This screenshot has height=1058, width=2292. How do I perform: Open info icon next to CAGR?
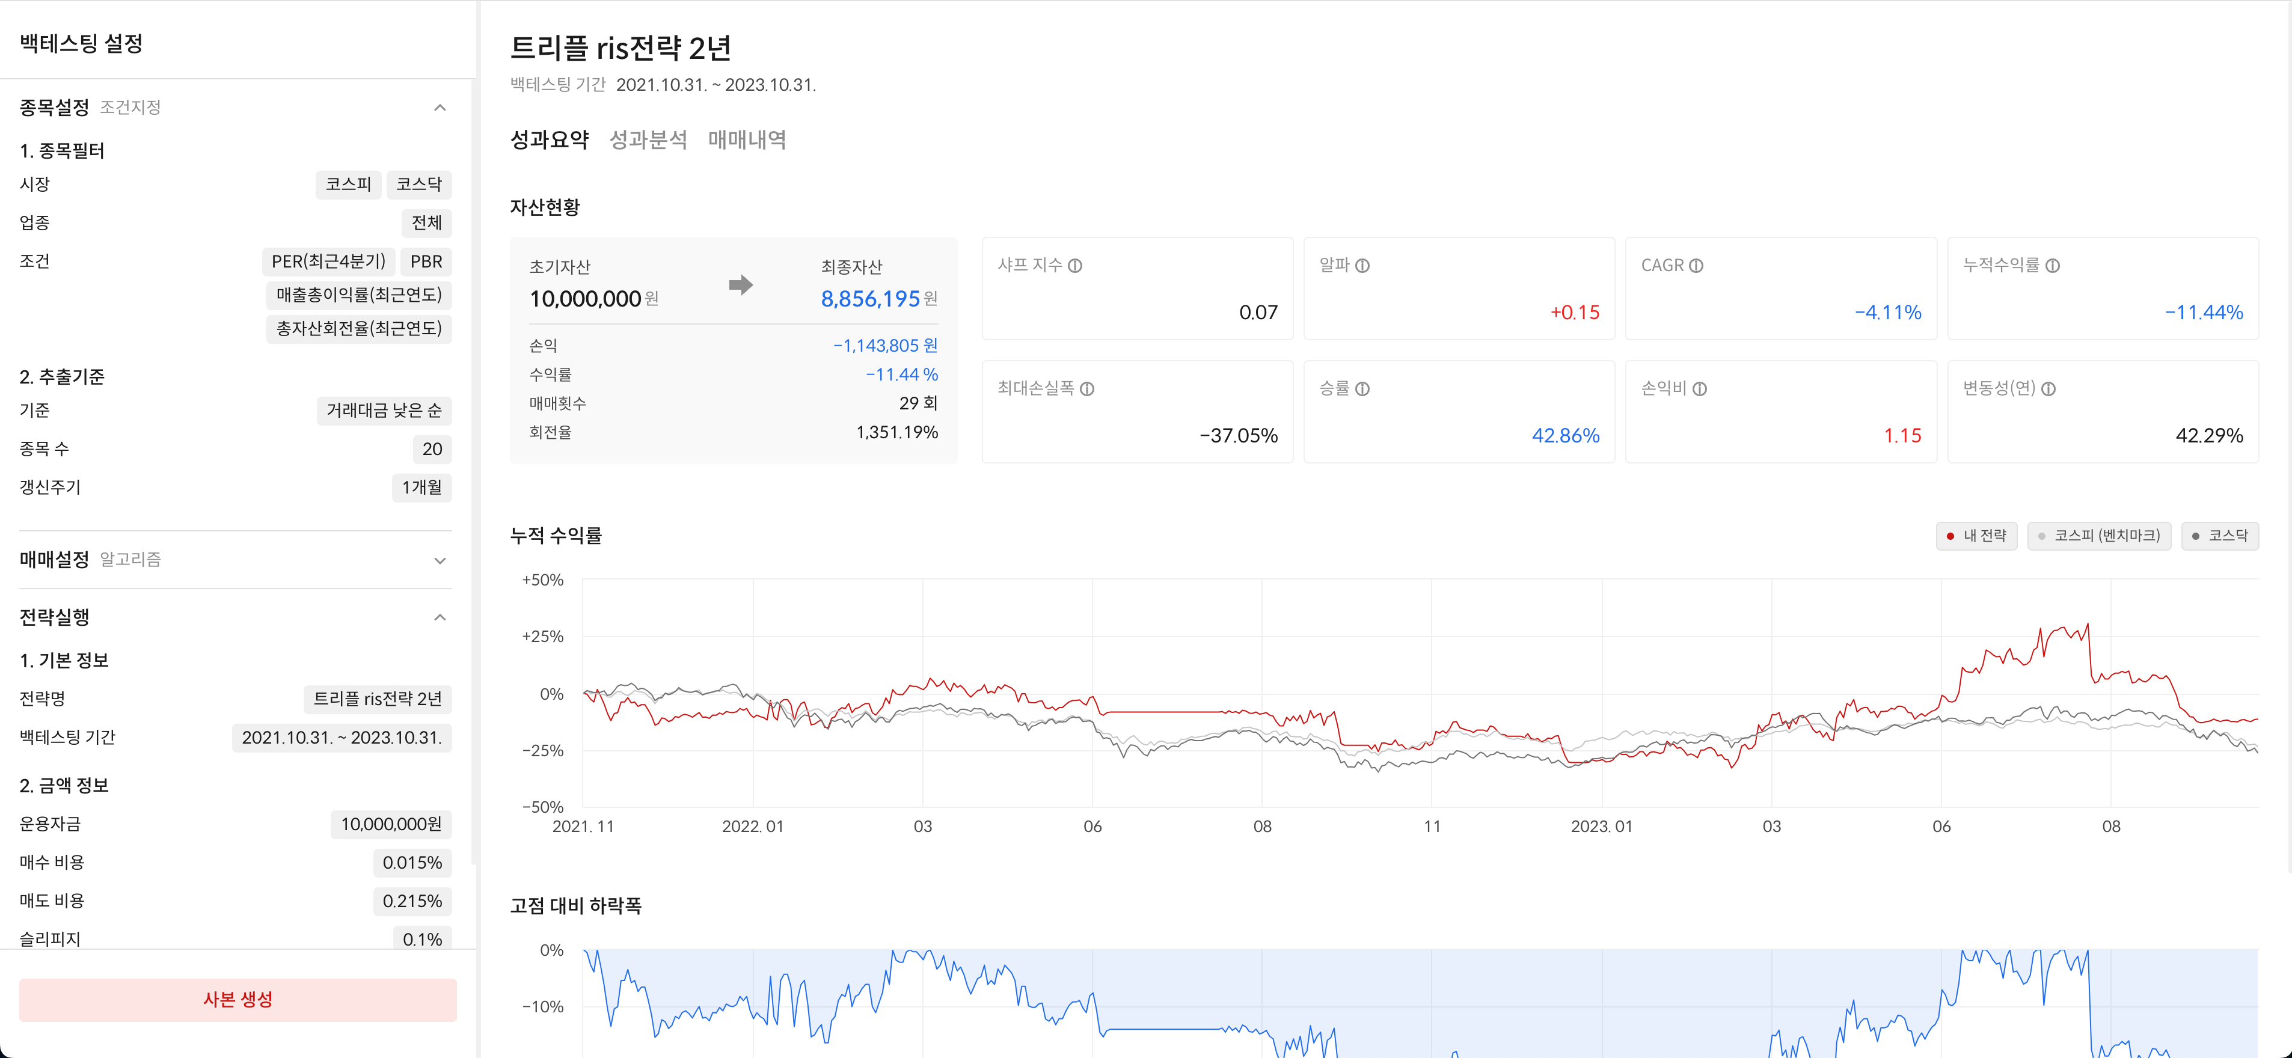(1696, 265)
